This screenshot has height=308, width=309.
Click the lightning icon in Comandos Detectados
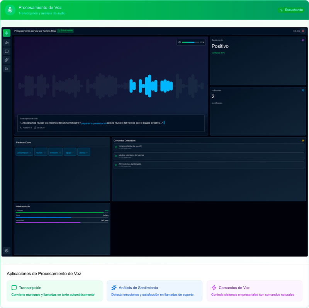click(x=303, y=141)
